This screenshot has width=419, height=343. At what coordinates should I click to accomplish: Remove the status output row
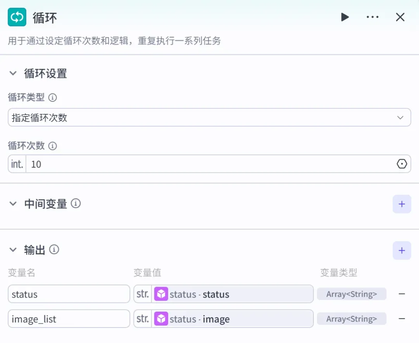click(x=402, y=294)
